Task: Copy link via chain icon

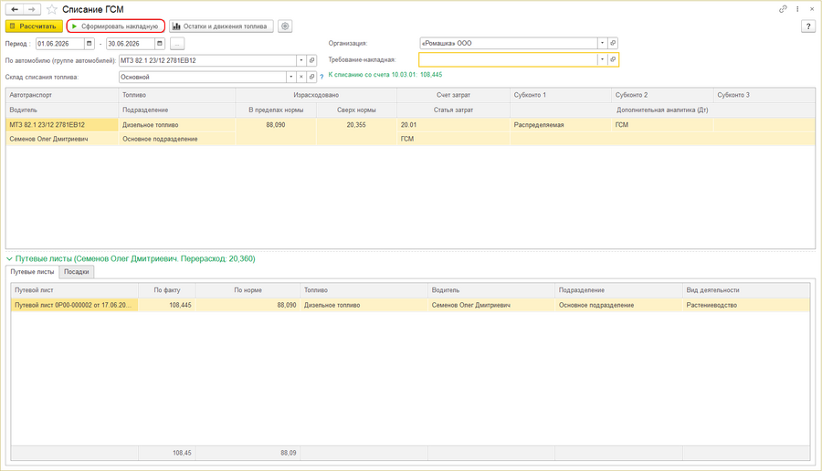Action: (x=783, y=9)
